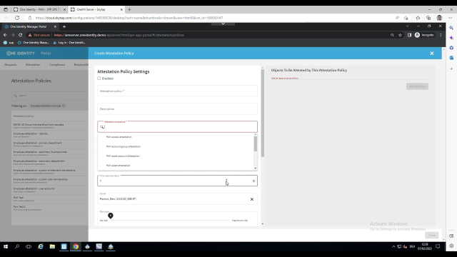The image size is (457, 257).
Task: Click the Attestation policy name field
Action: (177, 91)
